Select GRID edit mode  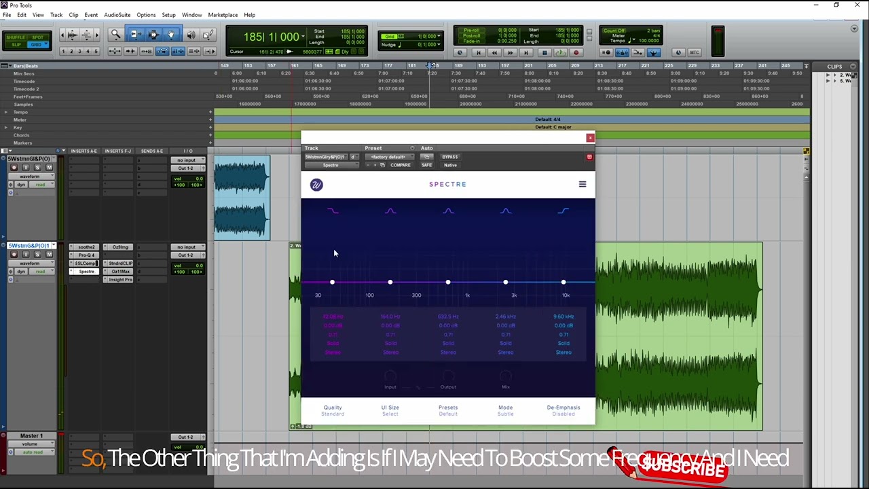click(37, 45)
